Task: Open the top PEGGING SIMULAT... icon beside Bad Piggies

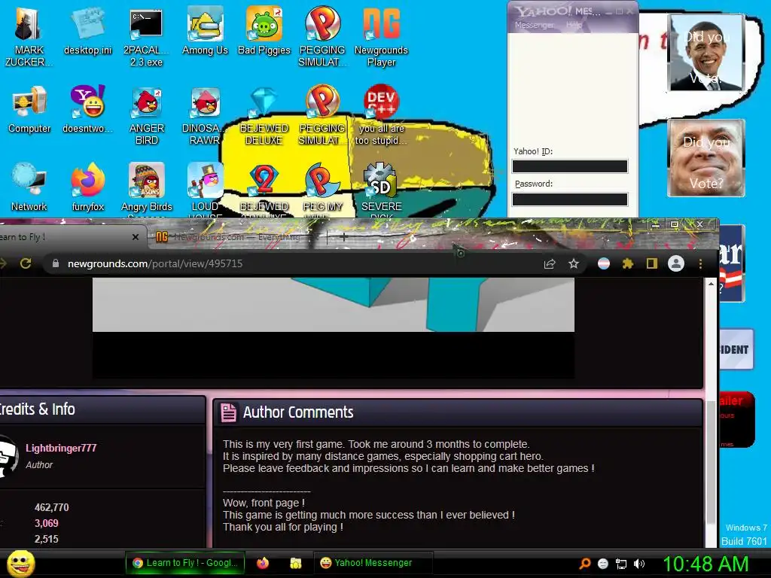Action: click(322, 37)
